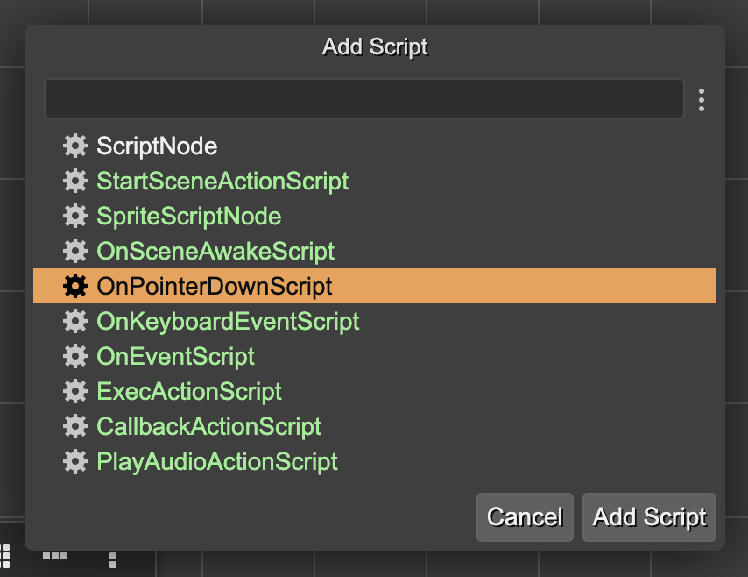748x577 pixels.
Task: Click the gear icon beside PlayAudioActionScript
Action: 75,461
